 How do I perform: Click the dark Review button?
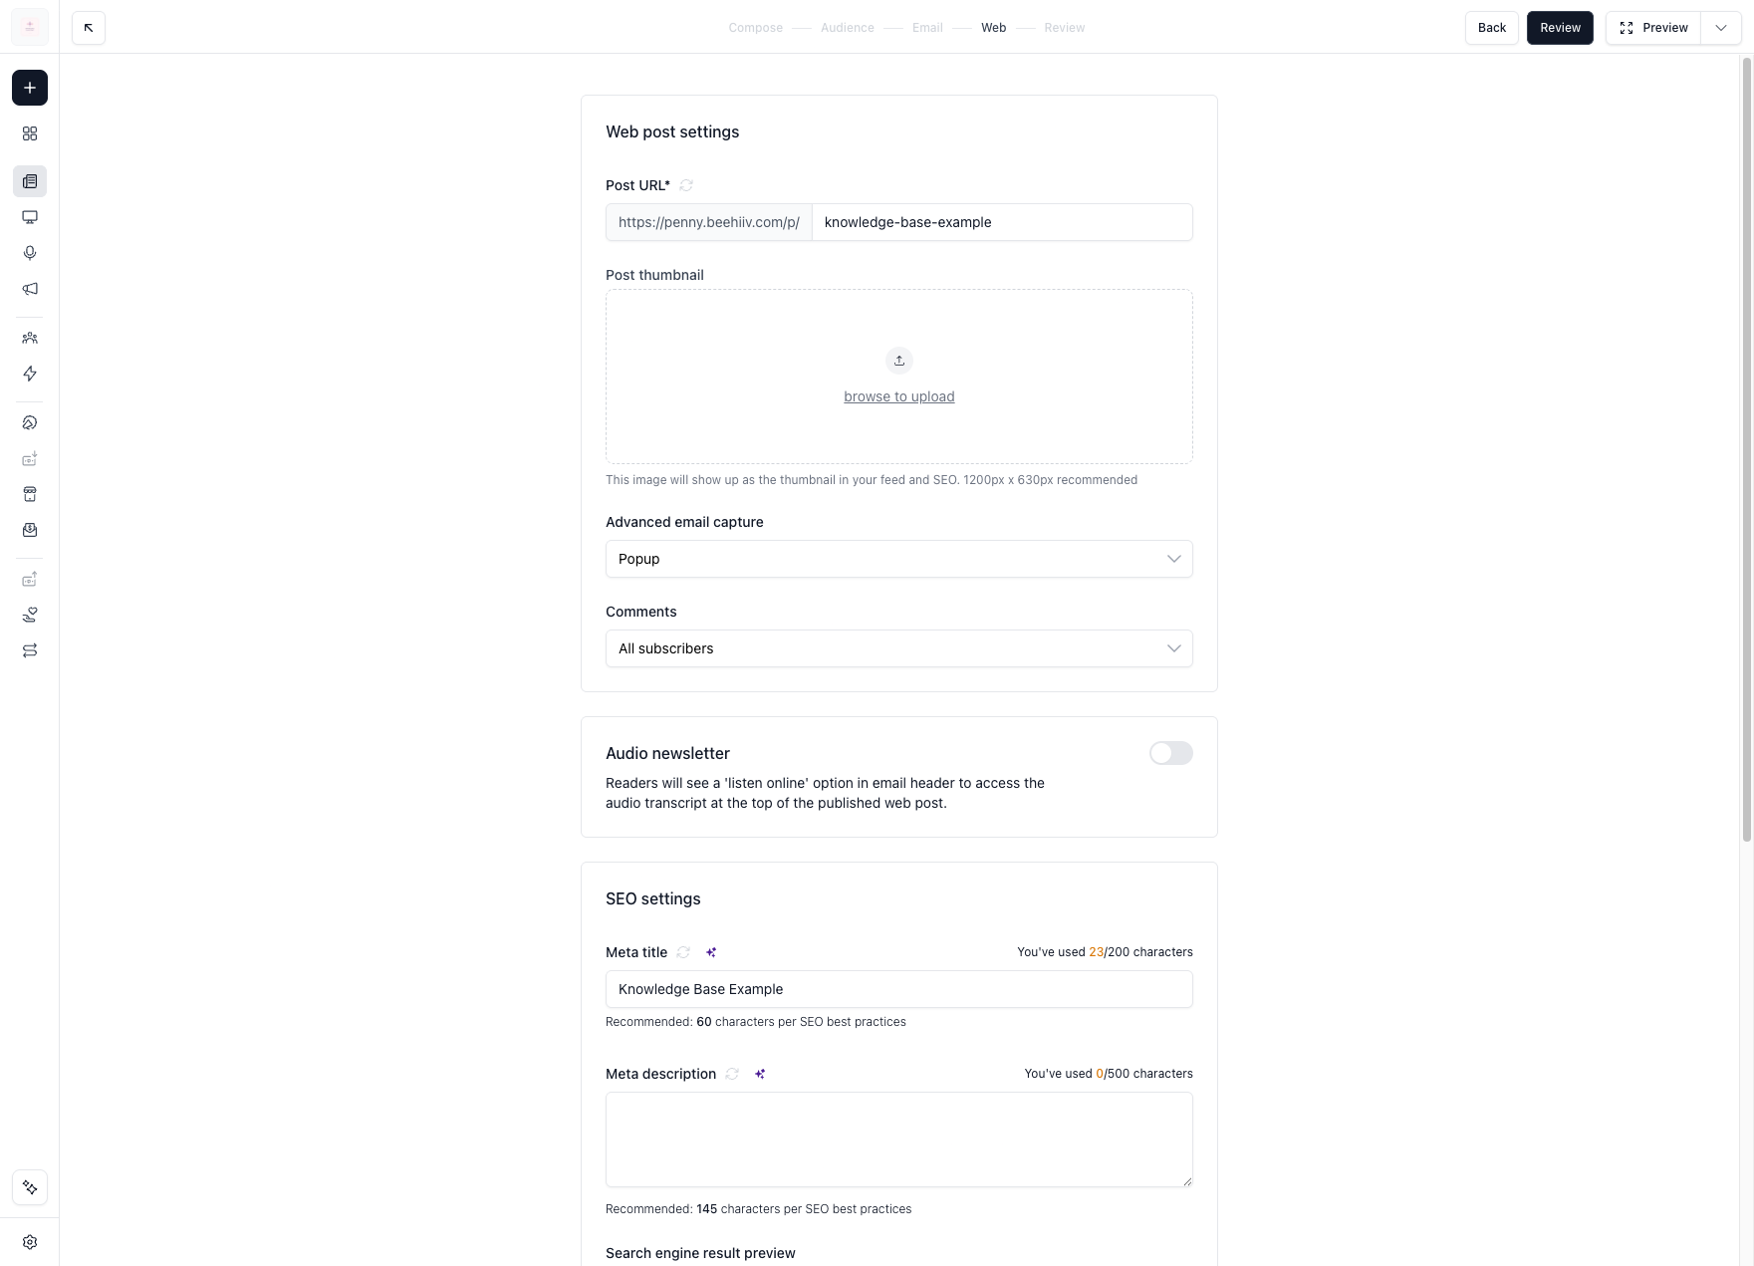pyautogui.click(x=1560, y=28)
